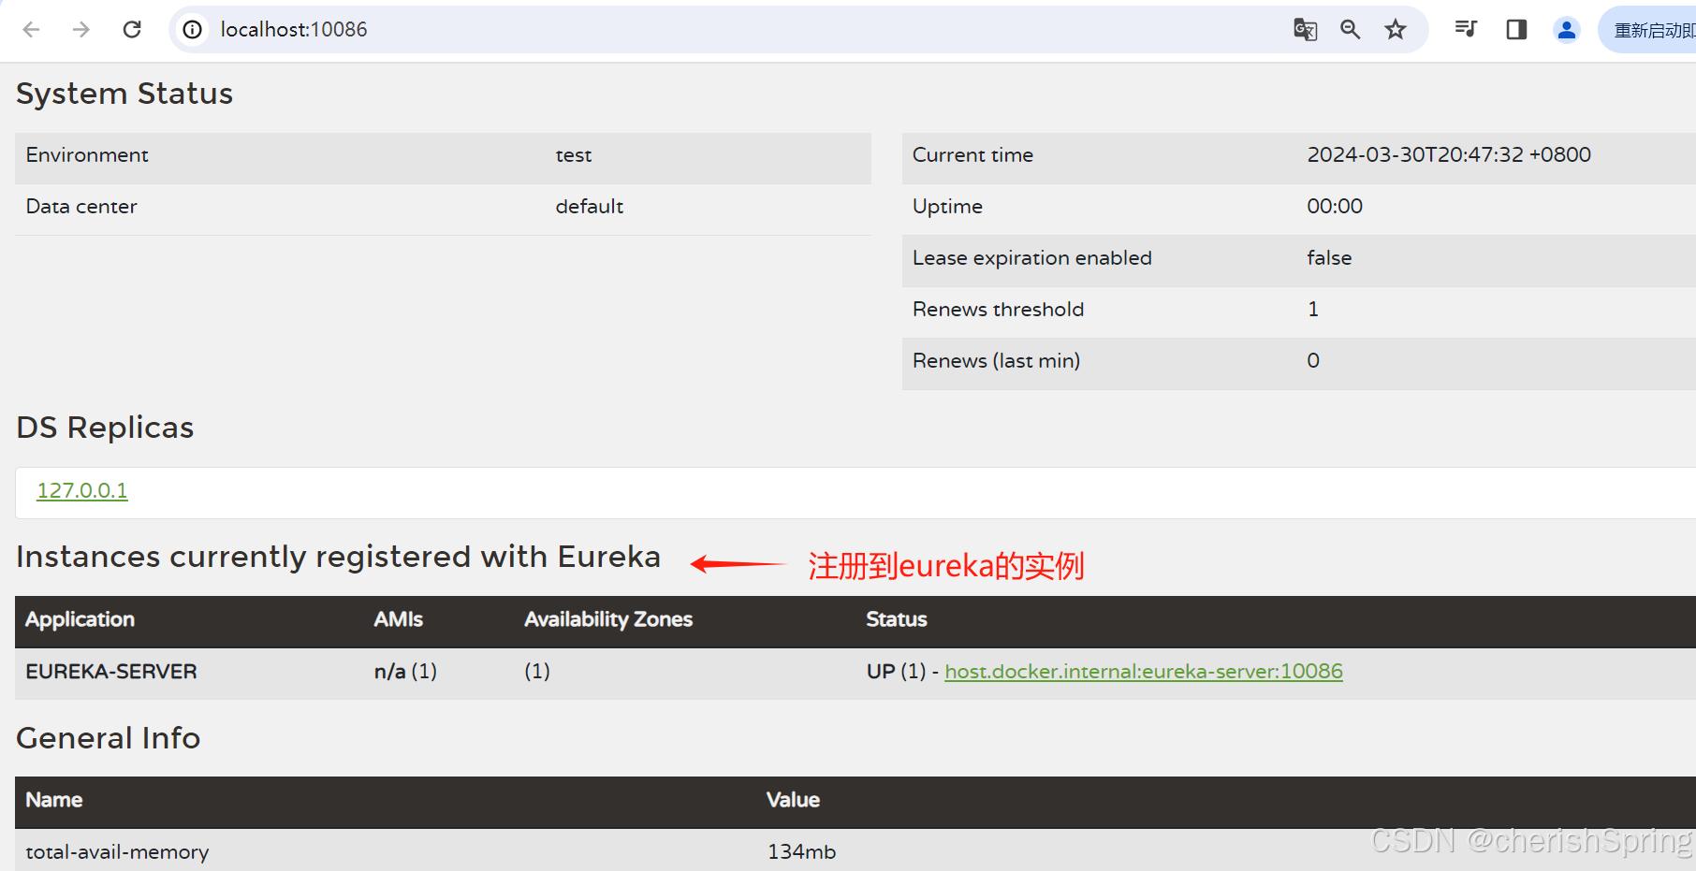Click the DS Replicas heading
The width and height of the screenshot is (1696, 871).
[105, 428]
